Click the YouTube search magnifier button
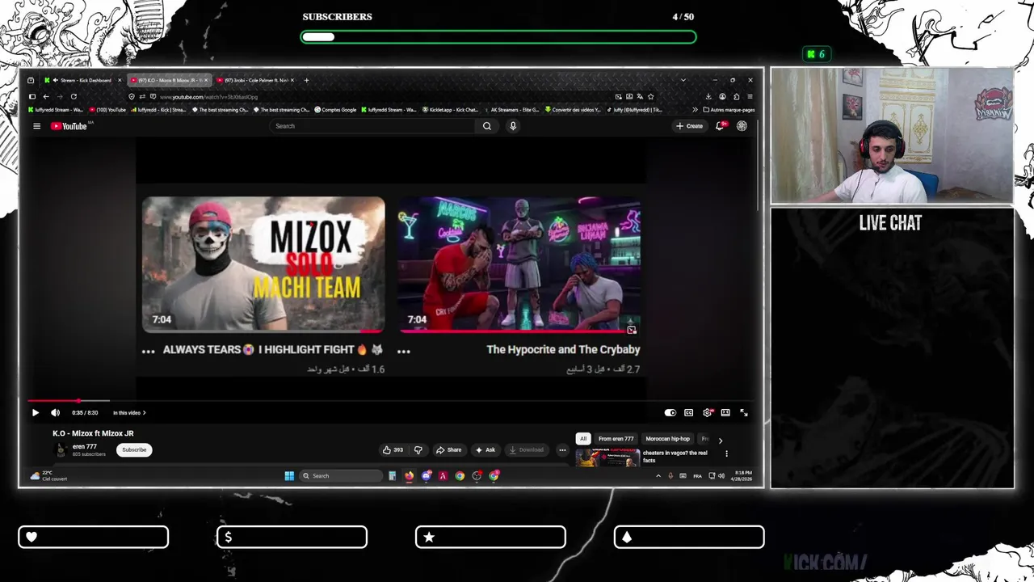This screenshot has height=582, width=1034. tap(487, 126)
